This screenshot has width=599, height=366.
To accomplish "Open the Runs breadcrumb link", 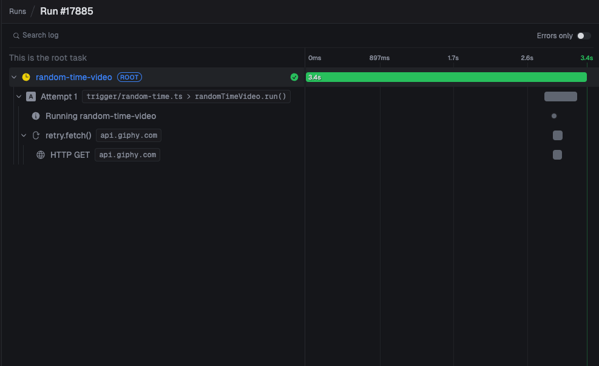I will 18,12.
